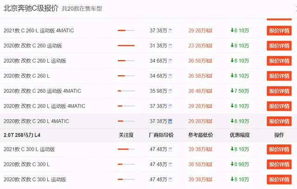Click attention bar in 2021款 C 300 L 运动版 row
The width and height of the screenshot is (297, 189).
click(x=126, y=150)
